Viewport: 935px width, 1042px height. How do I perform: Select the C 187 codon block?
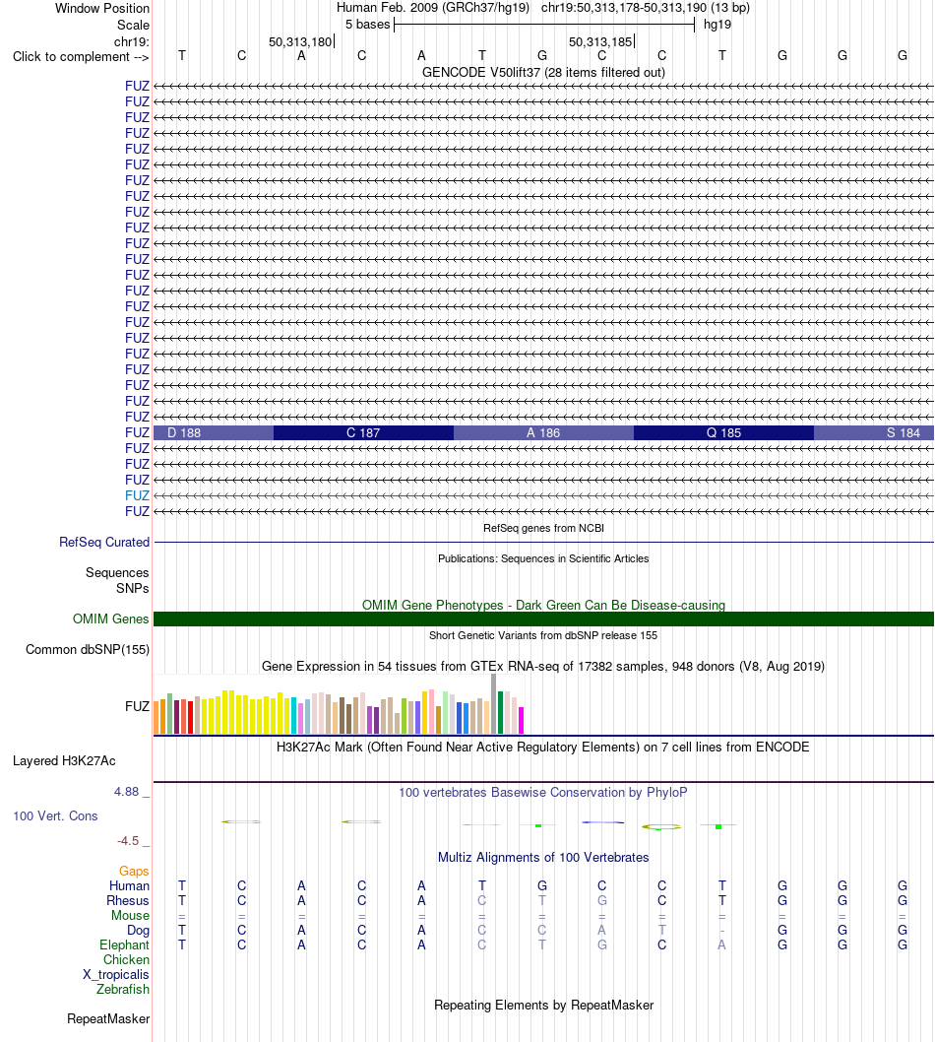pyautogui.click(x=363, y=432)
